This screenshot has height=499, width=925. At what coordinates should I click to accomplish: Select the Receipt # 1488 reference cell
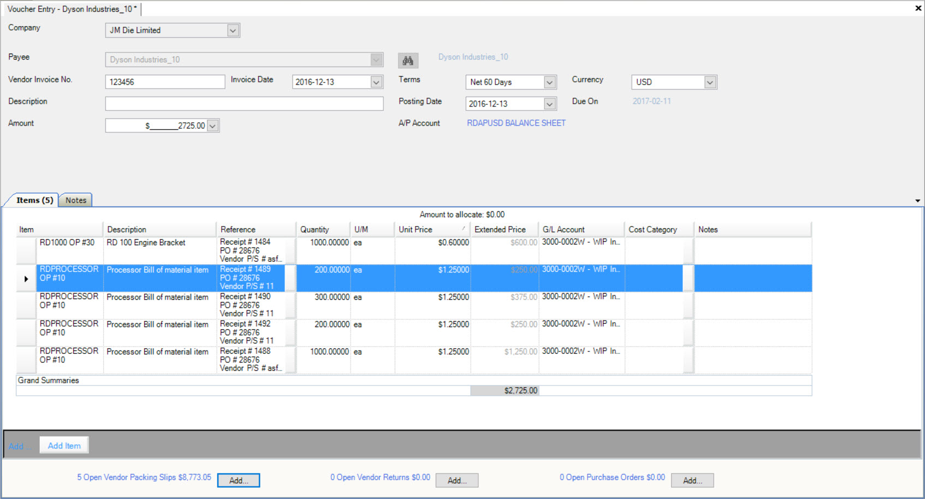(252, 360)
